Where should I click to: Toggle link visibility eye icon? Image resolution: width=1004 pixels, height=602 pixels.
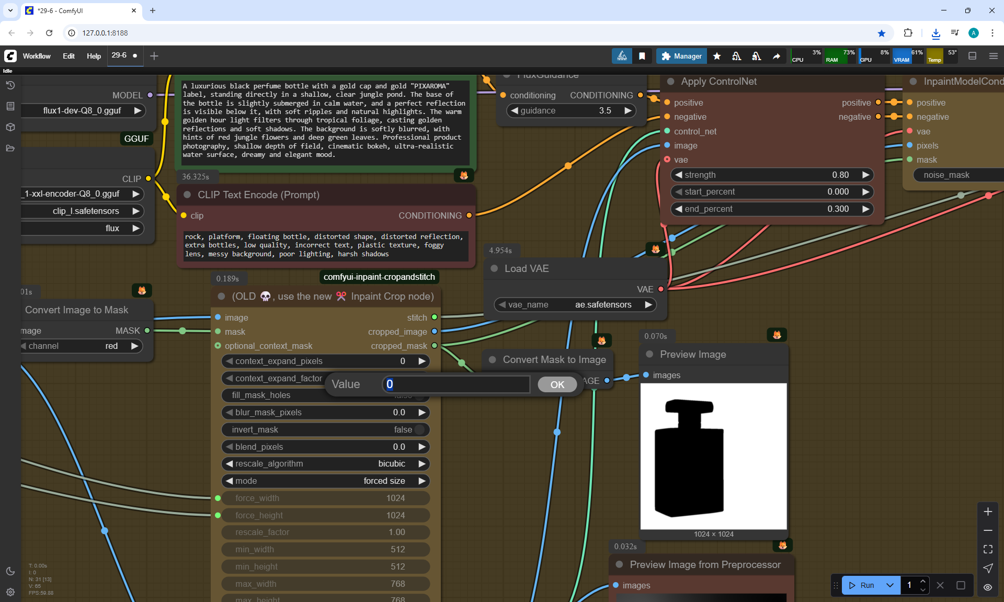(x=988, y=587)
